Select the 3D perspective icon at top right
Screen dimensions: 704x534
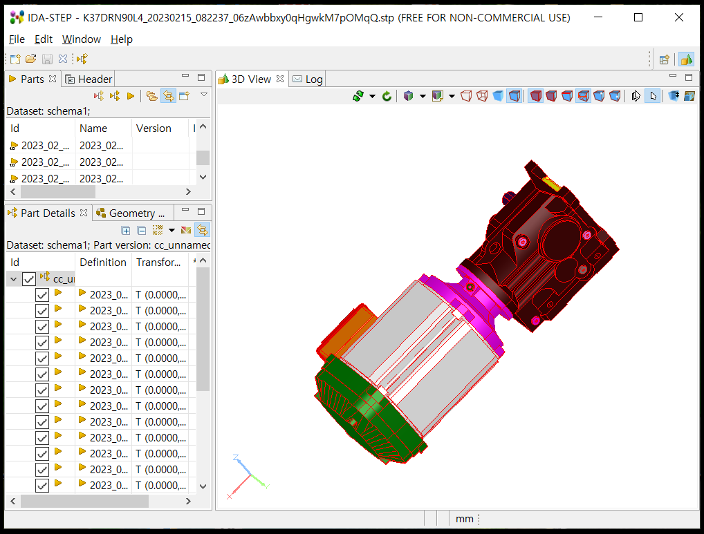point(686,59)
